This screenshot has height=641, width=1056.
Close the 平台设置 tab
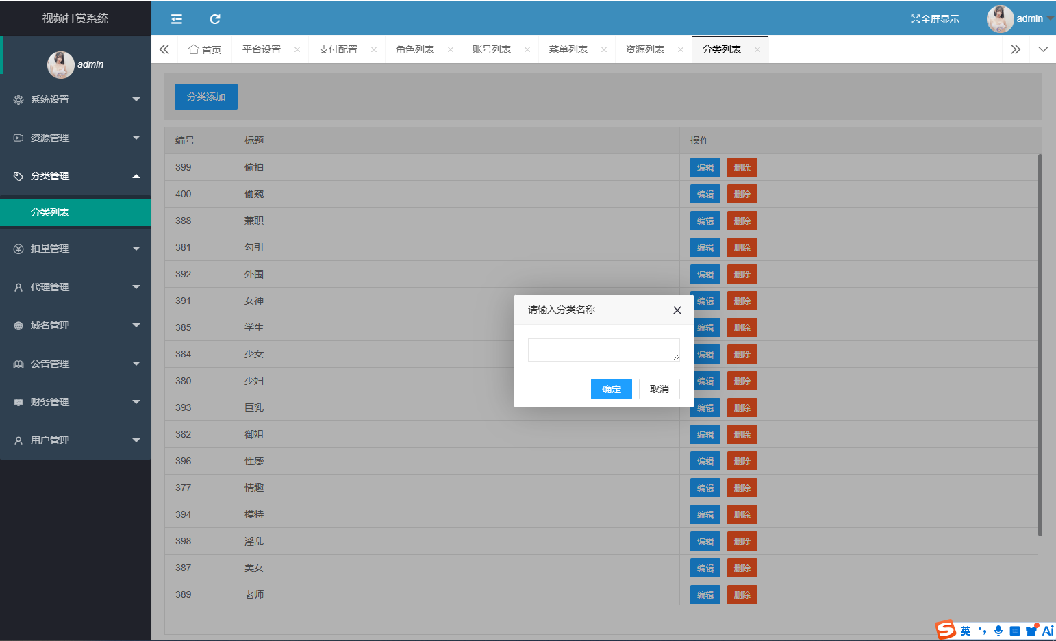(x=297, y=49)
